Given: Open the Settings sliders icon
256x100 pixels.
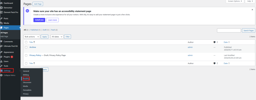Looking at the screenshot, I should point(1,70).
